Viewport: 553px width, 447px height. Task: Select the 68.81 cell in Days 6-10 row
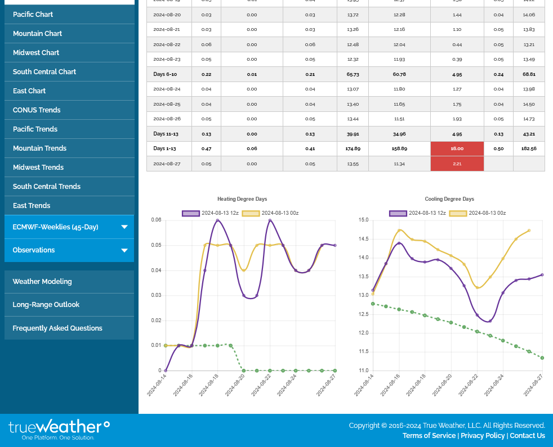(x=529, y=74)
